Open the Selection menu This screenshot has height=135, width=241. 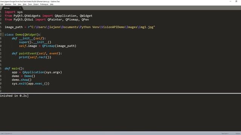pyautogui.click(x=8, y=4)
